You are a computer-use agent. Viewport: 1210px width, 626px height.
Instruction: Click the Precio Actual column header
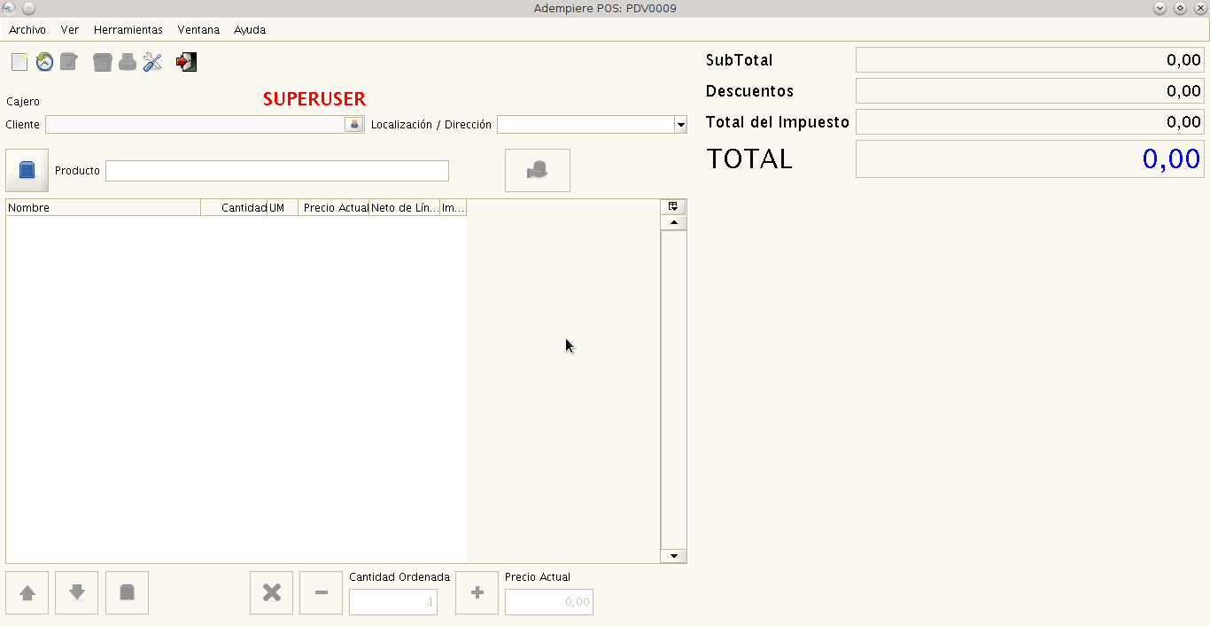point(334,208)
